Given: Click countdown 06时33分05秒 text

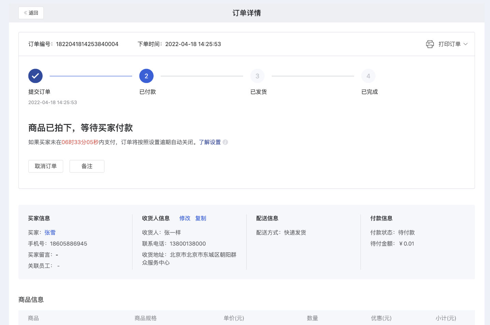Looking at the screenshot, I should 80,142.
